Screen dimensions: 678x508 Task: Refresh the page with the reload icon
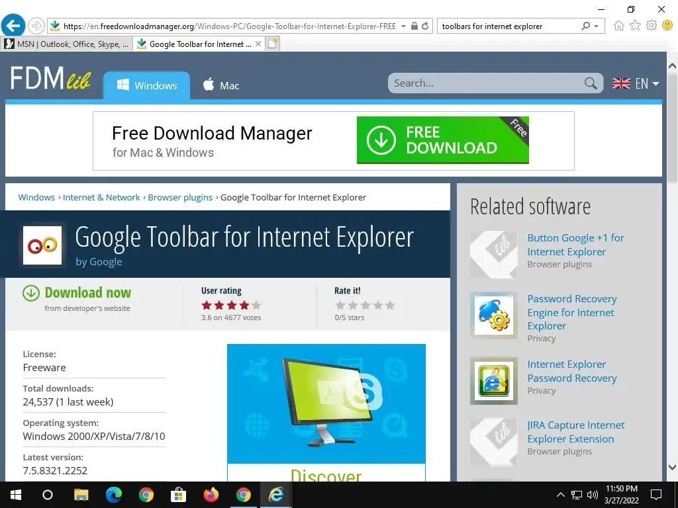click(426, 26)
